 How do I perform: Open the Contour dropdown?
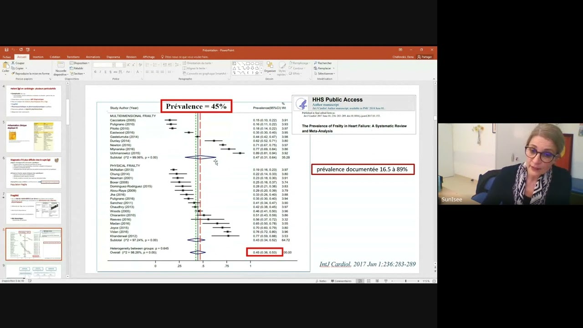[297, 68]
